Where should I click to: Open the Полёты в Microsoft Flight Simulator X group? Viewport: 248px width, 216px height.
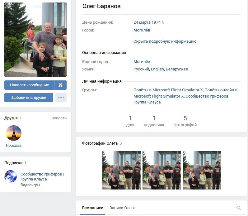click(168, 90)
